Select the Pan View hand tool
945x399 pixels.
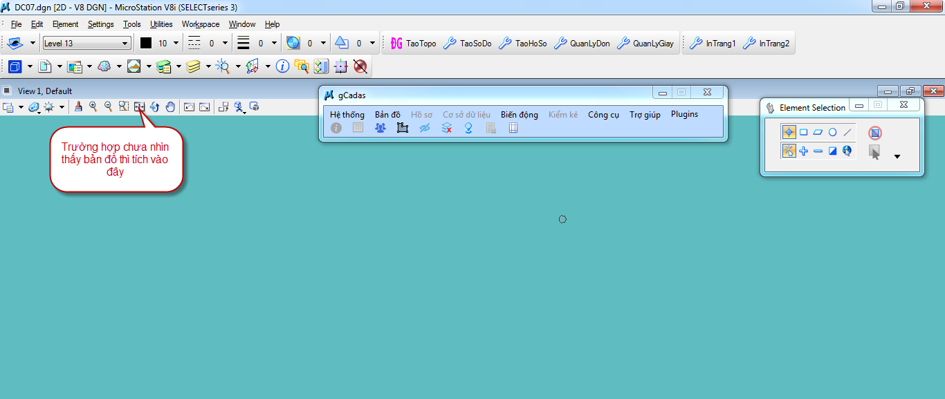click(x=169, y=106)
